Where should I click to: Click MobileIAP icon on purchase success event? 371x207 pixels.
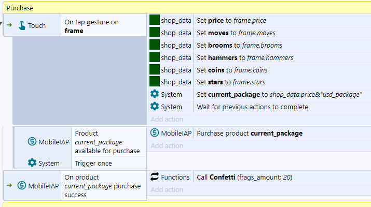point(22,185)
